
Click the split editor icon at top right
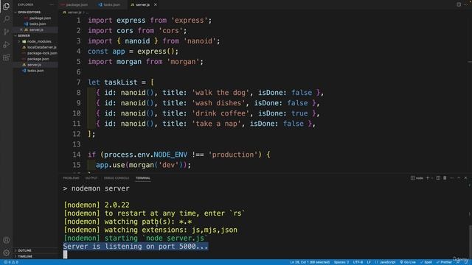pos(459,4)
